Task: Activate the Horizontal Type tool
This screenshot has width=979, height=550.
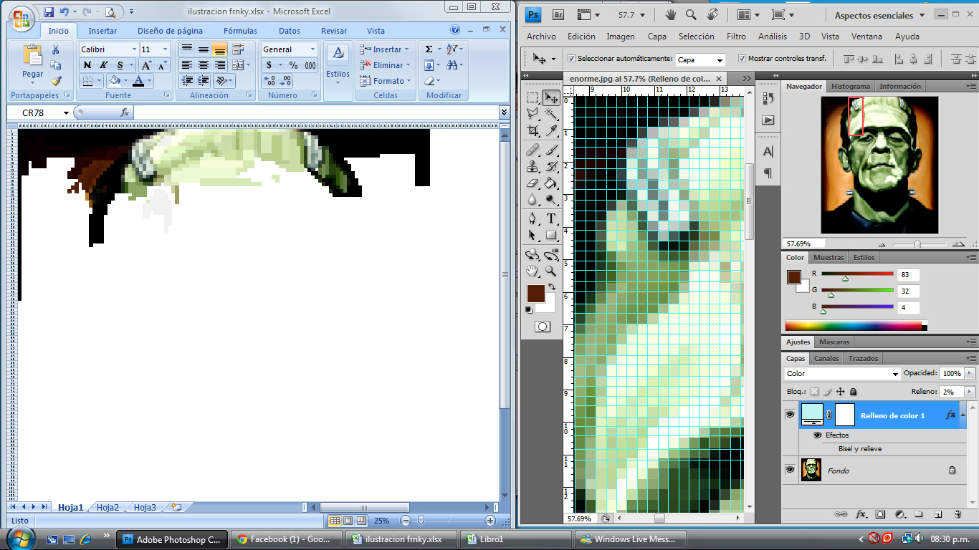Action: point(551,218)
